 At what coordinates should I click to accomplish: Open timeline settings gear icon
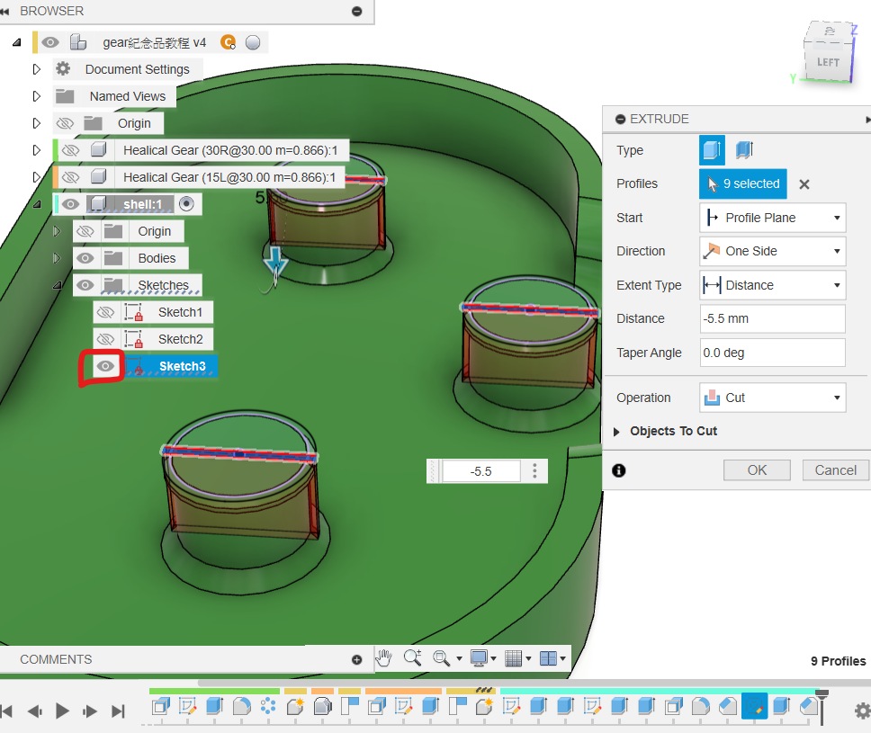point(861,711)
